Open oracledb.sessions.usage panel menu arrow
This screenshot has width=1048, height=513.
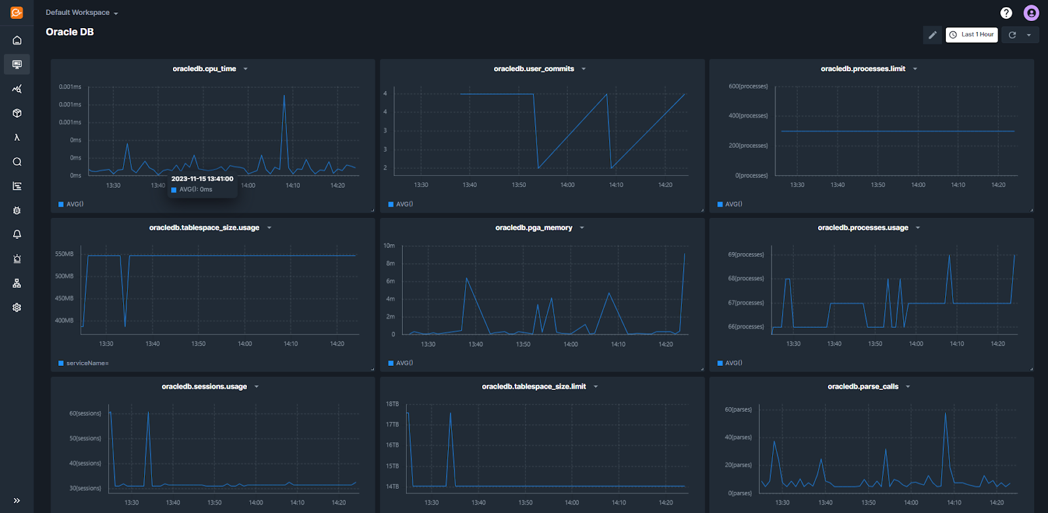click(x=256, y=387)
